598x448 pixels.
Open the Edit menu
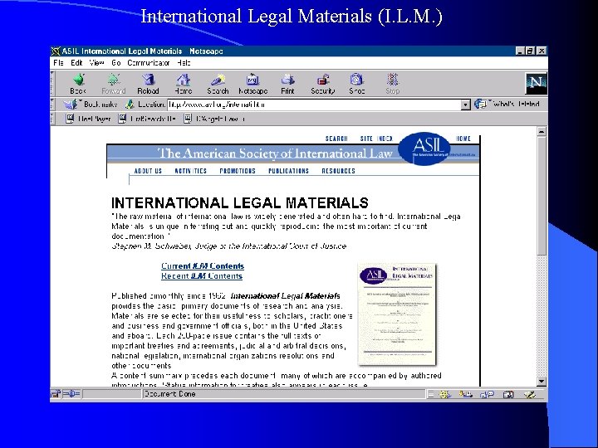tap(76, 63)
